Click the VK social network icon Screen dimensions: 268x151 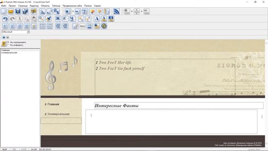57,11
